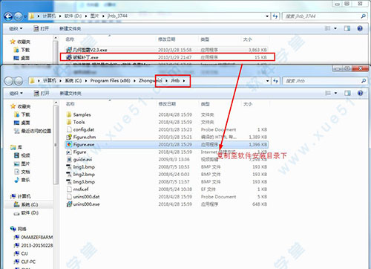The width and height of the screenshot is (371, 269).
Task: Open Videos library in sidebar
Action: pyautogui.click(x=22, y=155)
